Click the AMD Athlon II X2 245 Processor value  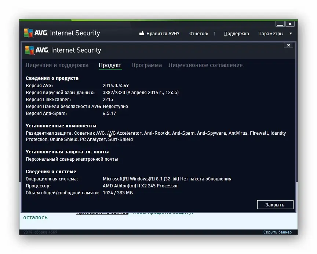(140, 186)
